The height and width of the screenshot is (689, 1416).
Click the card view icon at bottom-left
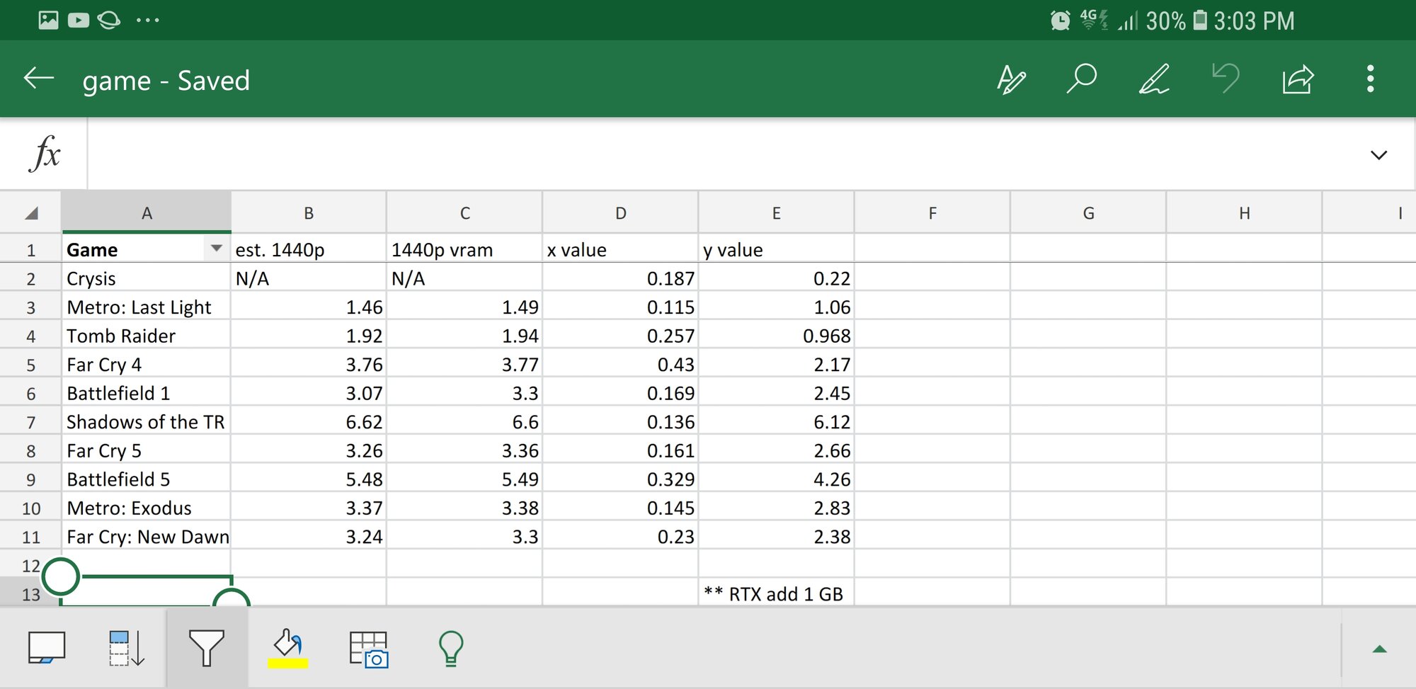(x=47, y=648)
